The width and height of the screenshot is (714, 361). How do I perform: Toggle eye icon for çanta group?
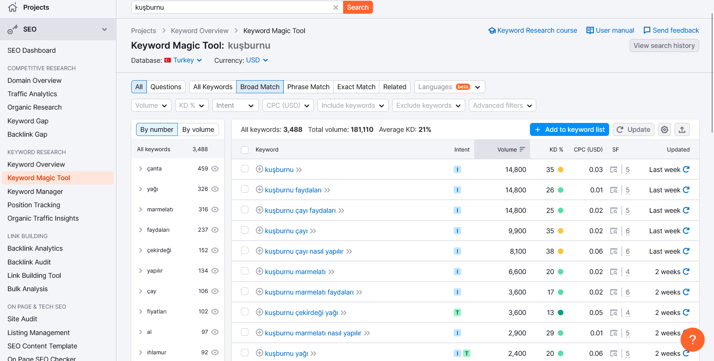[x=215, y=169]
